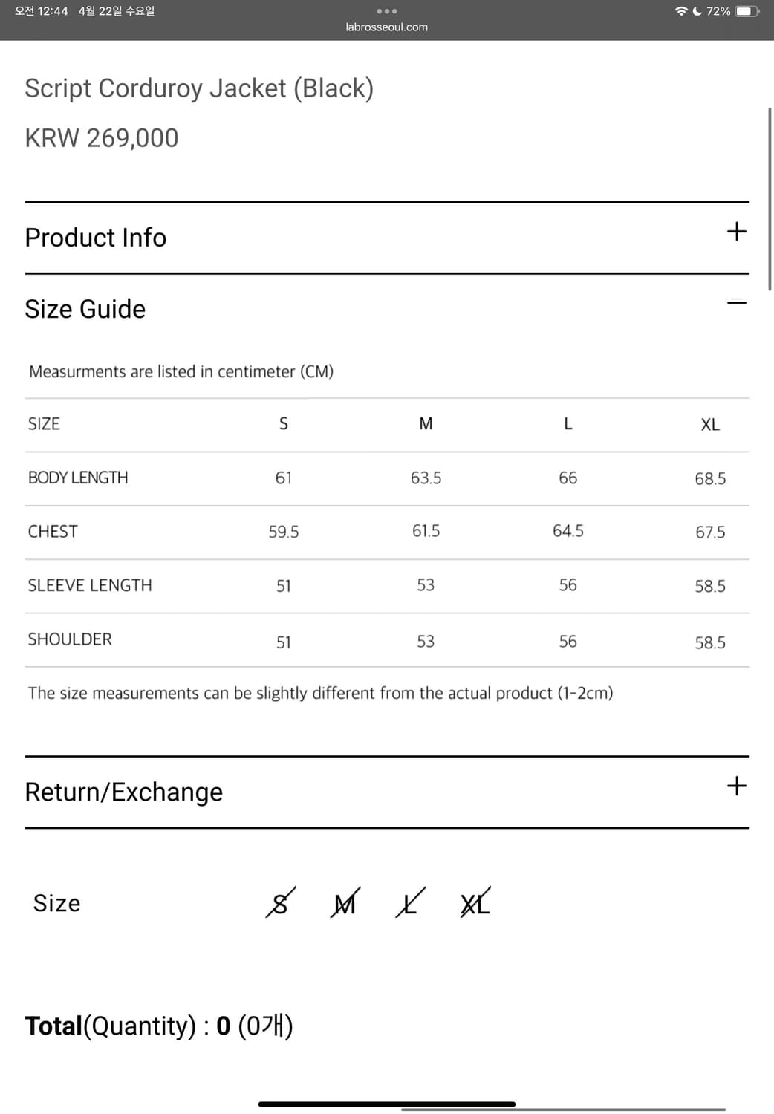Select size S option
Screen dimensions: 774x1114
(280, 903)
